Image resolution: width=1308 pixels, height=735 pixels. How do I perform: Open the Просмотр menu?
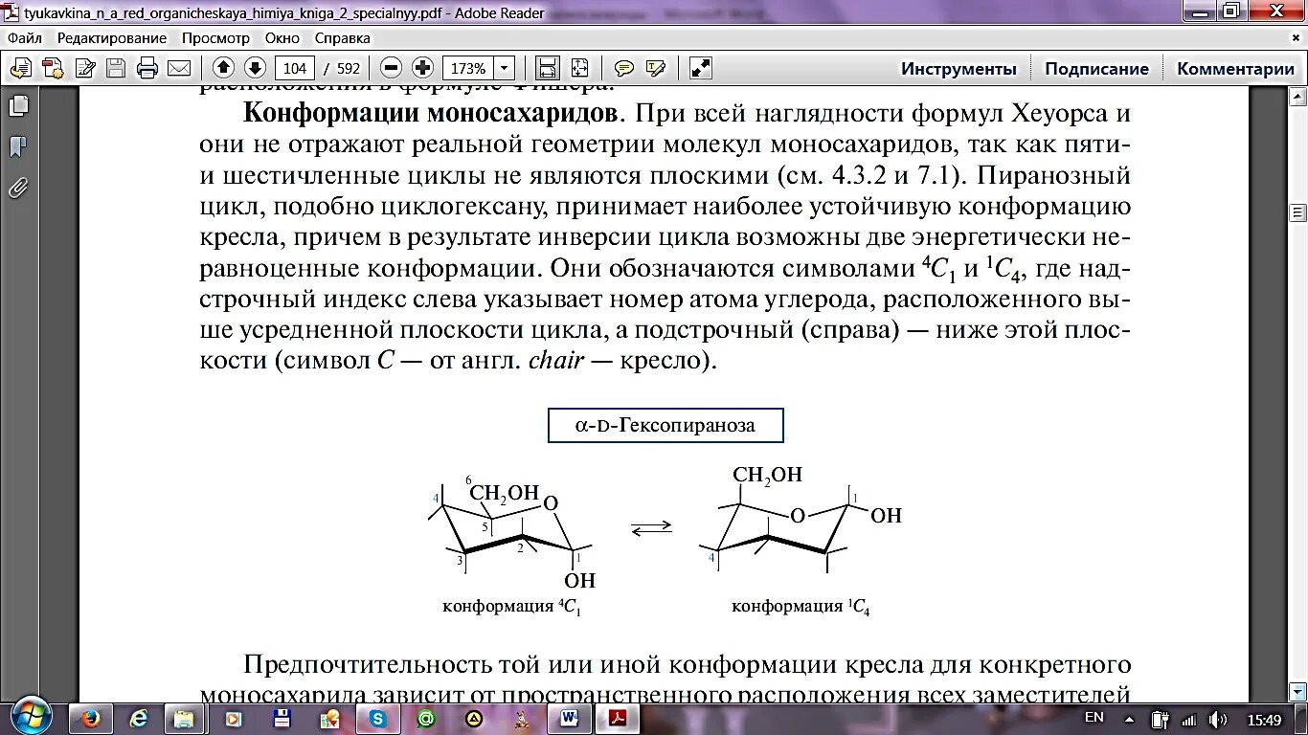(215, 38)
